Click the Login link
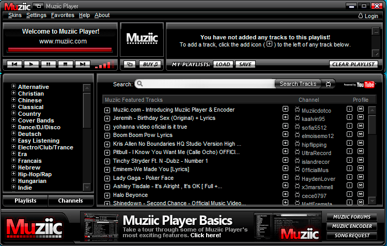 (x=368, y=16)
